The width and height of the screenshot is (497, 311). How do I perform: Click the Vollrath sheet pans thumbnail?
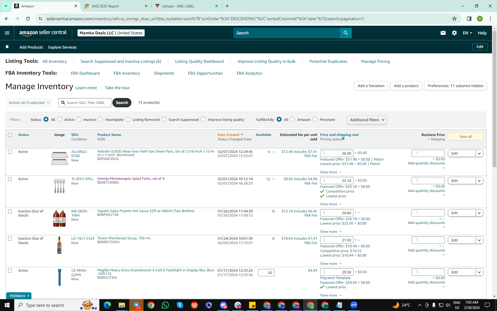[59, 158]
